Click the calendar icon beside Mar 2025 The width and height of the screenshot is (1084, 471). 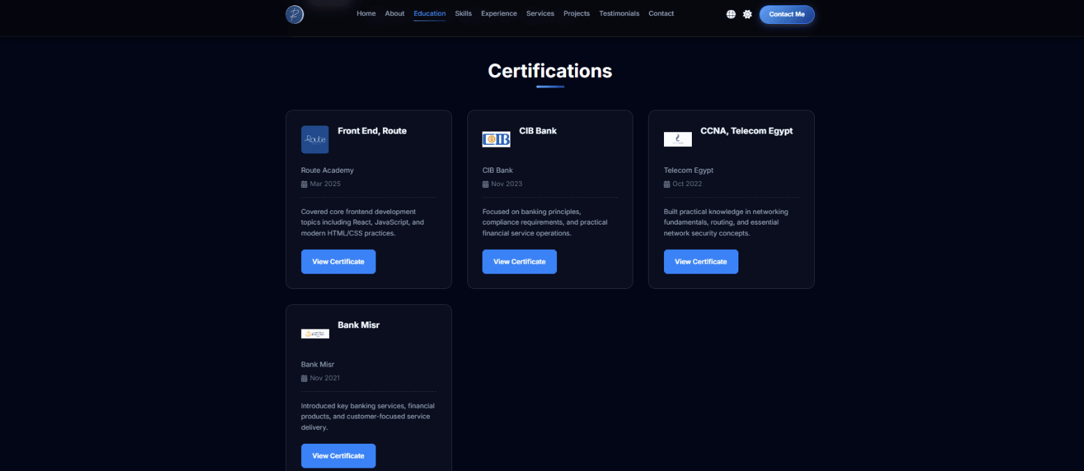click(x=304, y=184)
